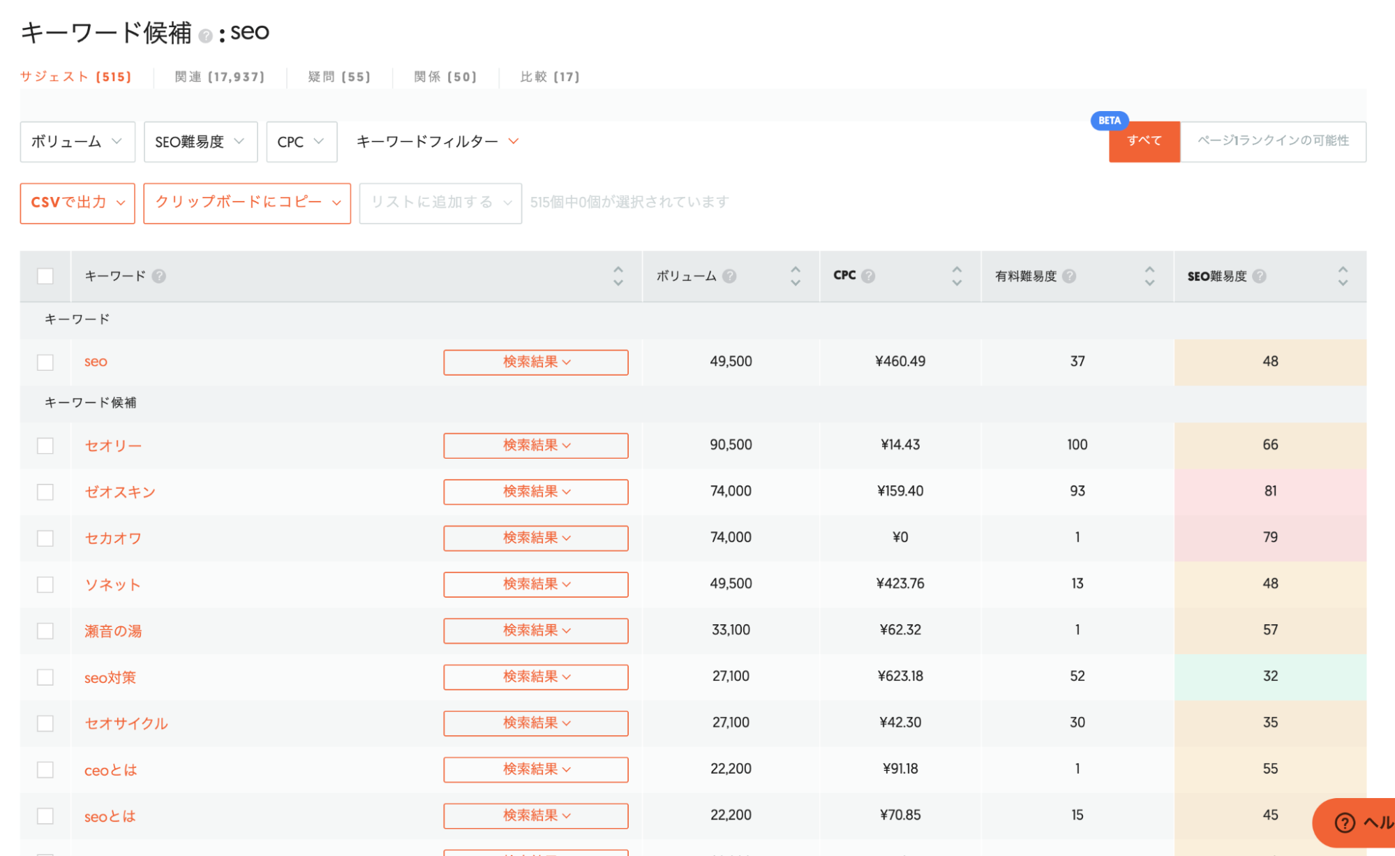Click the green SEO難易度 32 cell
Screen dimensions: 1395x856
pos(1270,677)
